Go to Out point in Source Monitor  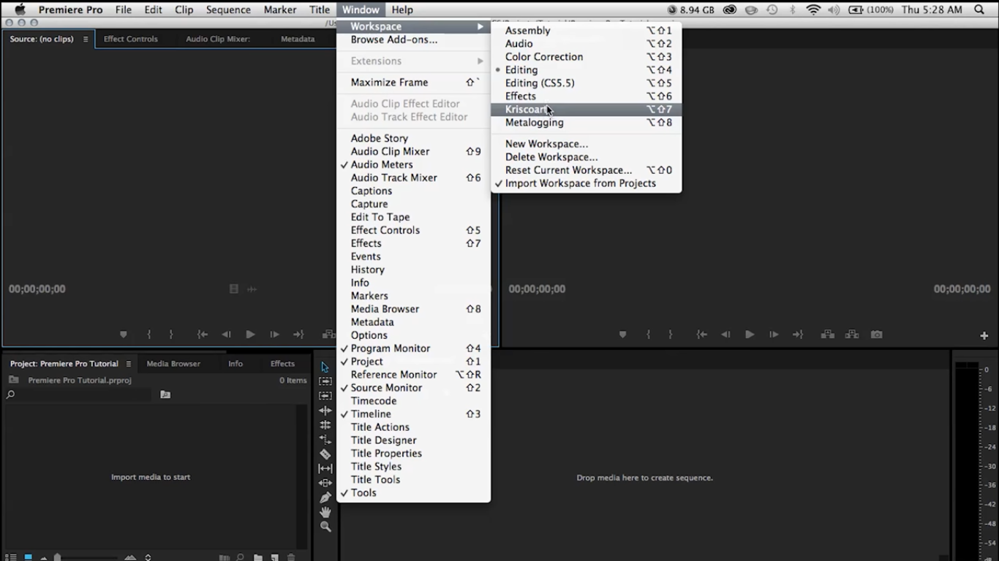[298, 335]
